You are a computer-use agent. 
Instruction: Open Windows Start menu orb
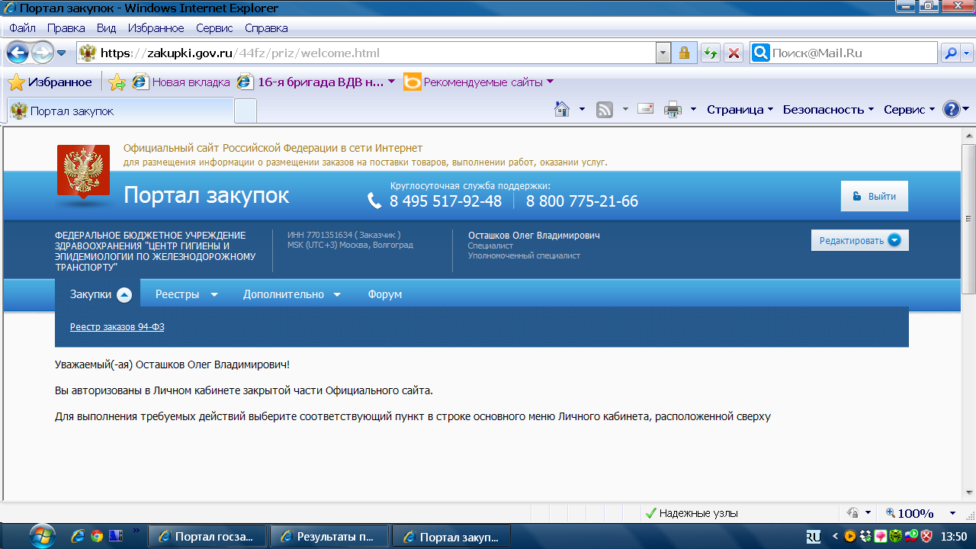(x=43, y=535)
